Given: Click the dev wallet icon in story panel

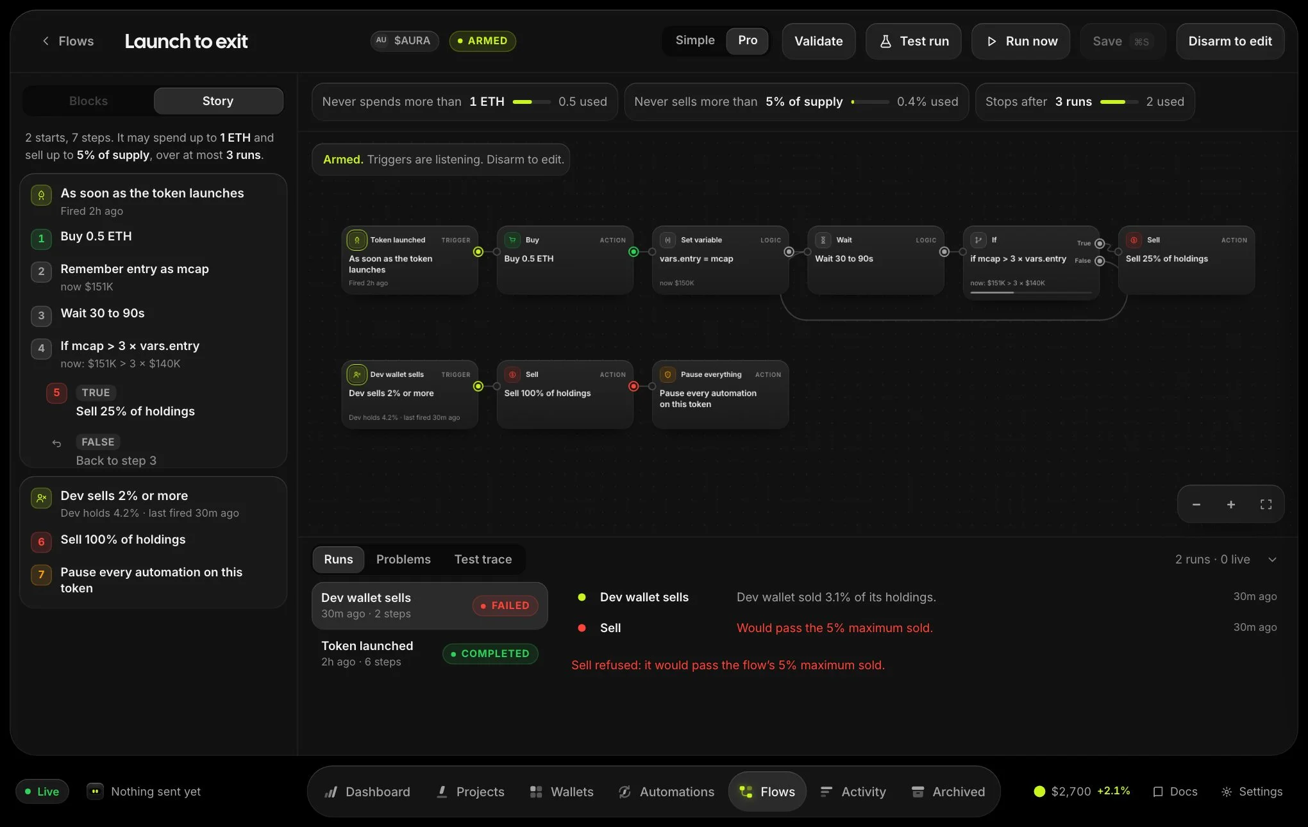Looking at the screenshot, I should coord(41,497).
